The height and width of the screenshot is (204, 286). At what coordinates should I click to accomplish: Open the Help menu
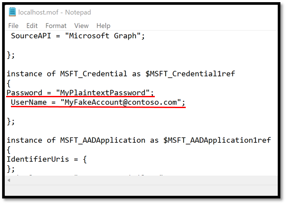[103, 26]
